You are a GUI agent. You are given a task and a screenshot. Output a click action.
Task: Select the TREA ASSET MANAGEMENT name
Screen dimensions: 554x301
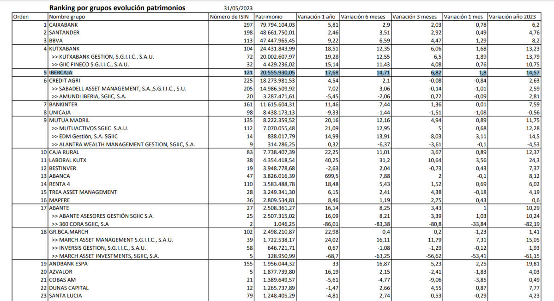click(83, 192)
